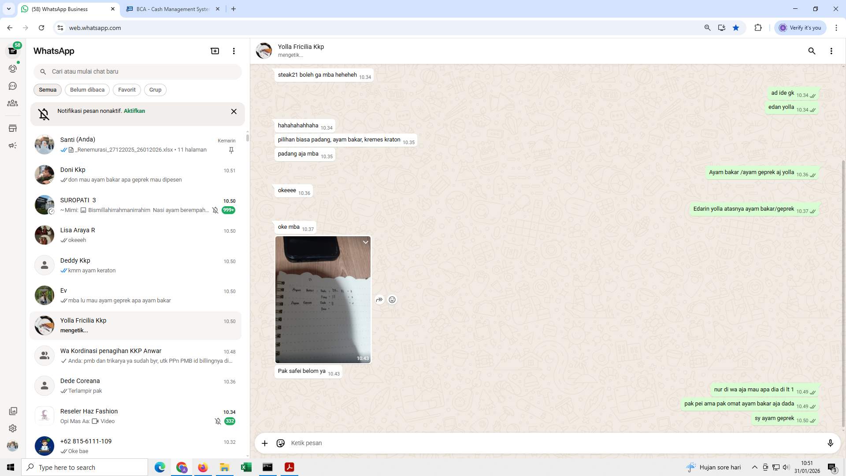The height and width of the screenshot is (476, 846).
Task: Switch to the Belum dibaca filter
Action: coord(87,89)
